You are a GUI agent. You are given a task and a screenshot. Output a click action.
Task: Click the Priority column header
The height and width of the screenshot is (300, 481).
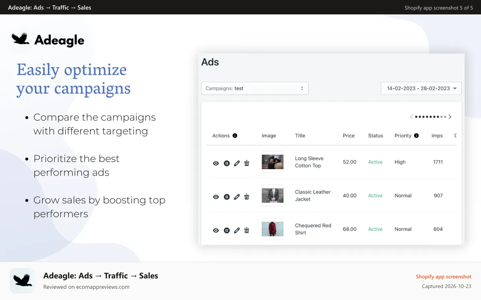tap(403, 136)
